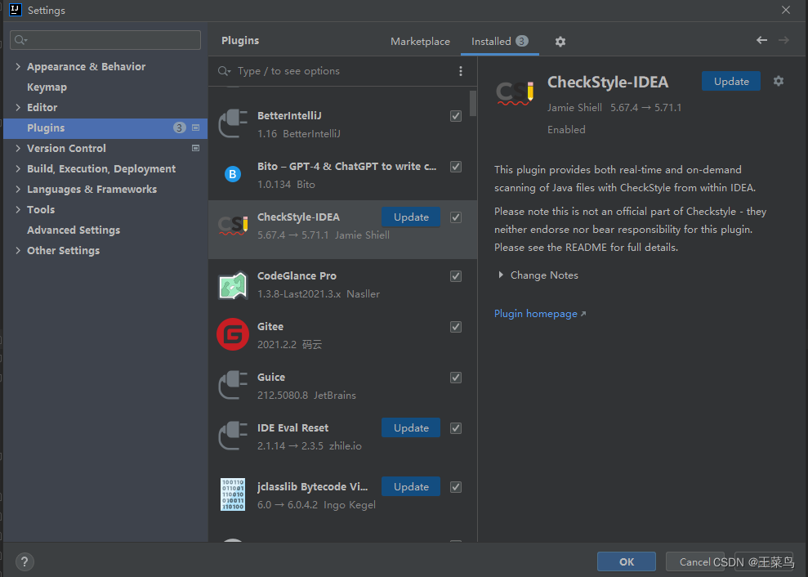Open the Plugin homepage link

535,314
